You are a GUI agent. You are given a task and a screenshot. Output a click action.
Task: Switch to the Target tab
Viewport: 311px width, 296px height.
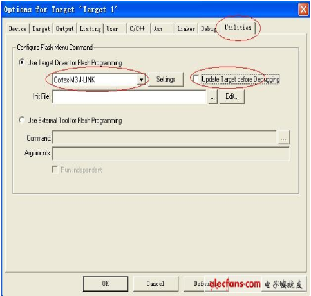coord(41,29)
